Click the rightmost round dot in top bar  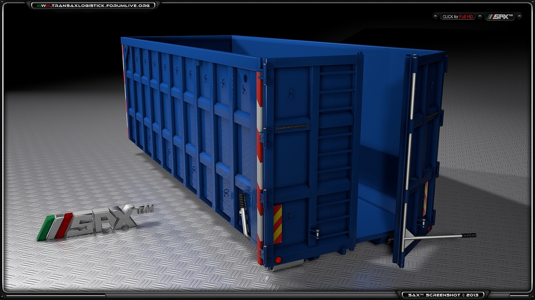(520, 16)
